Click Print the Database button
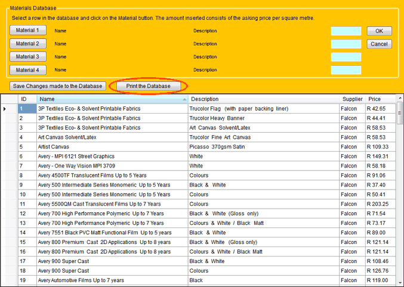The image size is (404, 287). tap(149, 86)
